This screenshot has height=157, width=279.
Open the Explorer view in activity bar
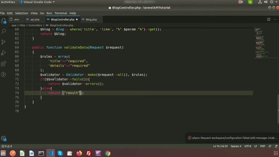click(x=3, y=21)
